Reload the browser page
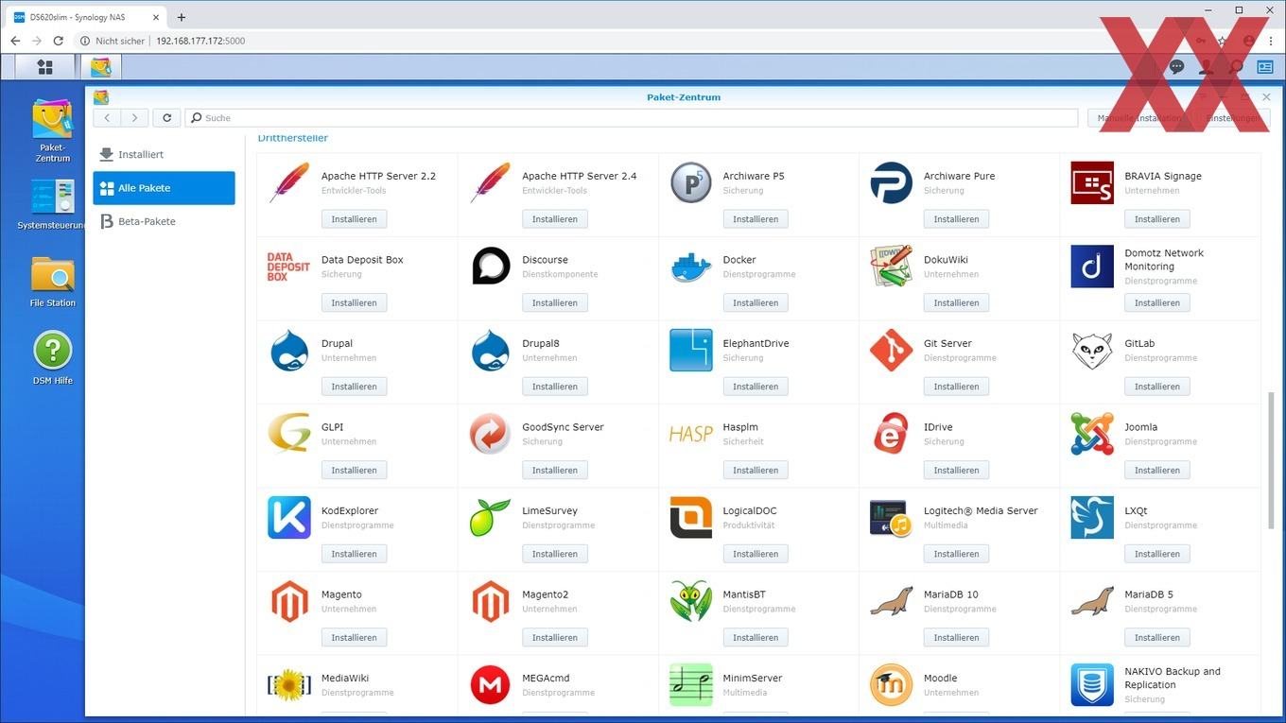Viewport: 1286px width, 723px height. pos(59,41)
